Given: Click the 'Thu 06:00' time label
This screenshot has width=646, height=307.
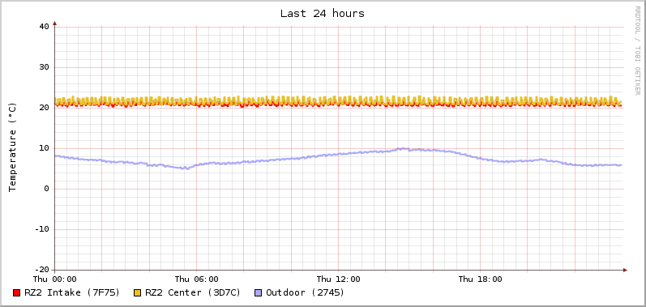Looking at the screenshot, I should (x=197, y=279).
